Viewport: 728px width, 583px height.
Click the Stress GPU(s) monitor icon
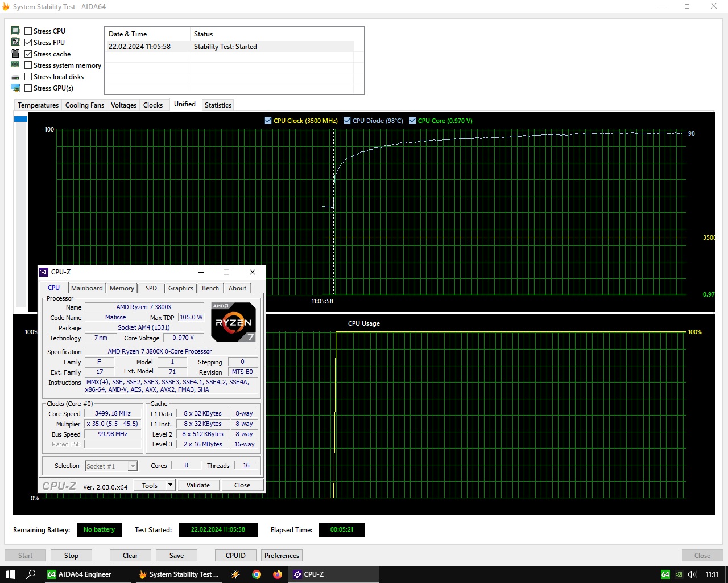pyautogui.click(x=15, y=88)
